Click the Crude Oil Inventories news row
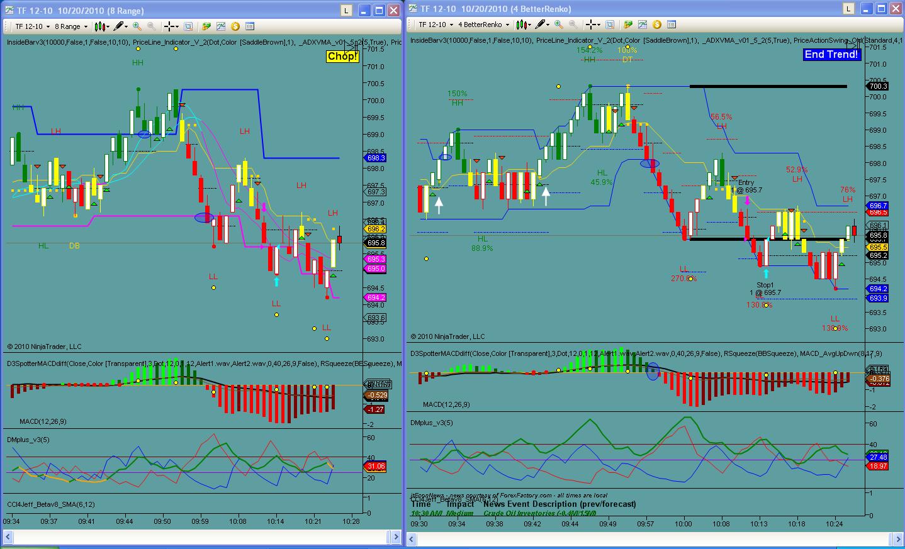 (503, 513)
